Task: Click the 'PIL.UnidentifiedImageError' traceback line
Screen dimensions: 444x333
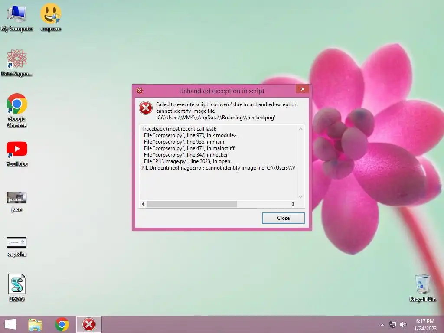Action: [218, 168]
